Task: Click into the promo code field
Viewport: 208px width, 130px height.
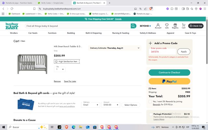Action: pos(162,52)
